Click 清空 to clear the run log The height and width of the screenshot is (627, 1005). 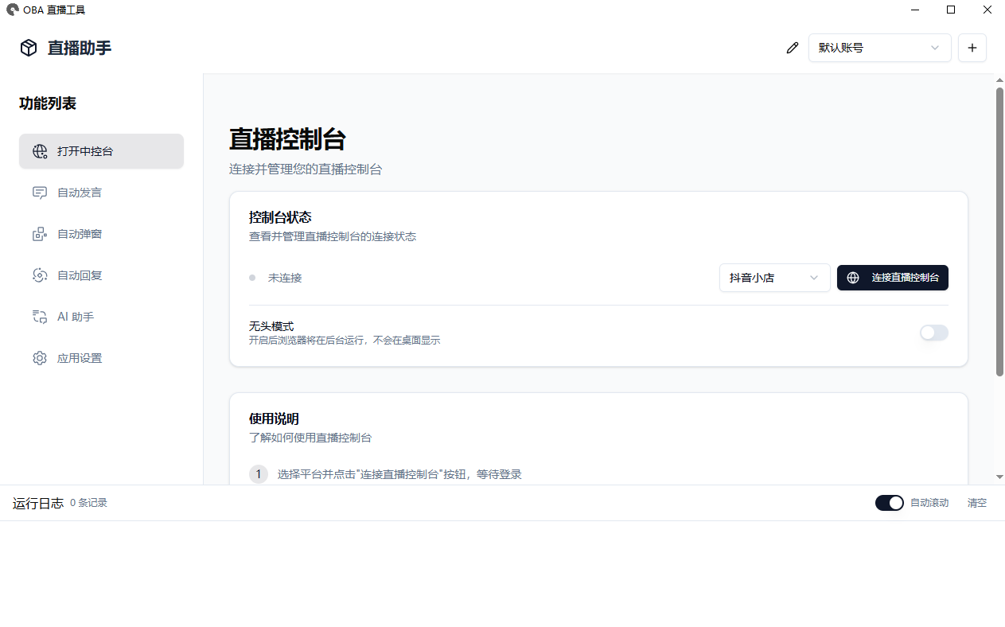[976, 503]
